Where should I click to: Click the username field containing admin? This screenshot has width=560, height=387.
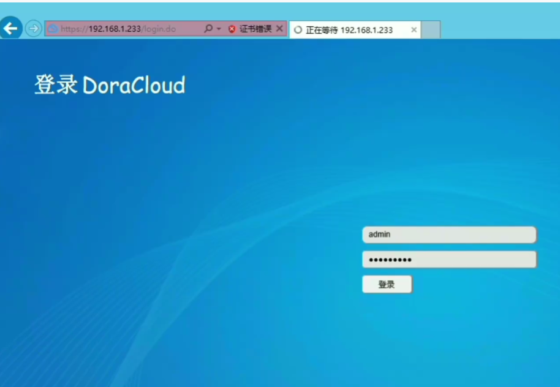(x=449, y=235)
